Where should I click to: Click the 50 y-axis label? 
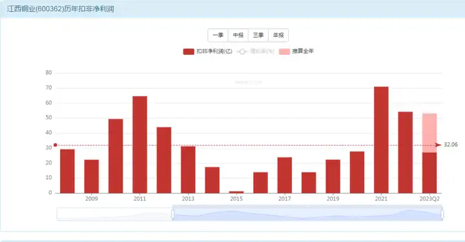click(x=48, y=118)
